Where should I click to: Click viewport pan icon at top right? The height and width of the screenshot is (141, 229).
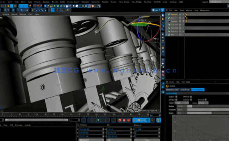point(153,10)
